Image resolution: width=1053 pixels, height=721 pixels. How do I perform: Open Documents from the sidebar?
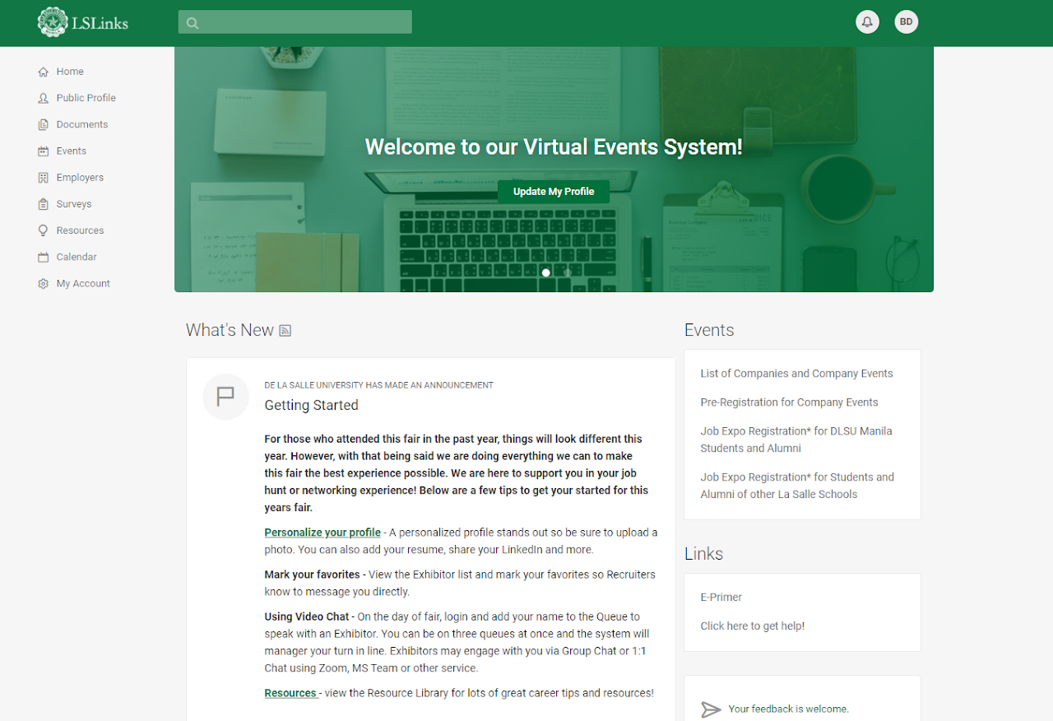[81, 124]
